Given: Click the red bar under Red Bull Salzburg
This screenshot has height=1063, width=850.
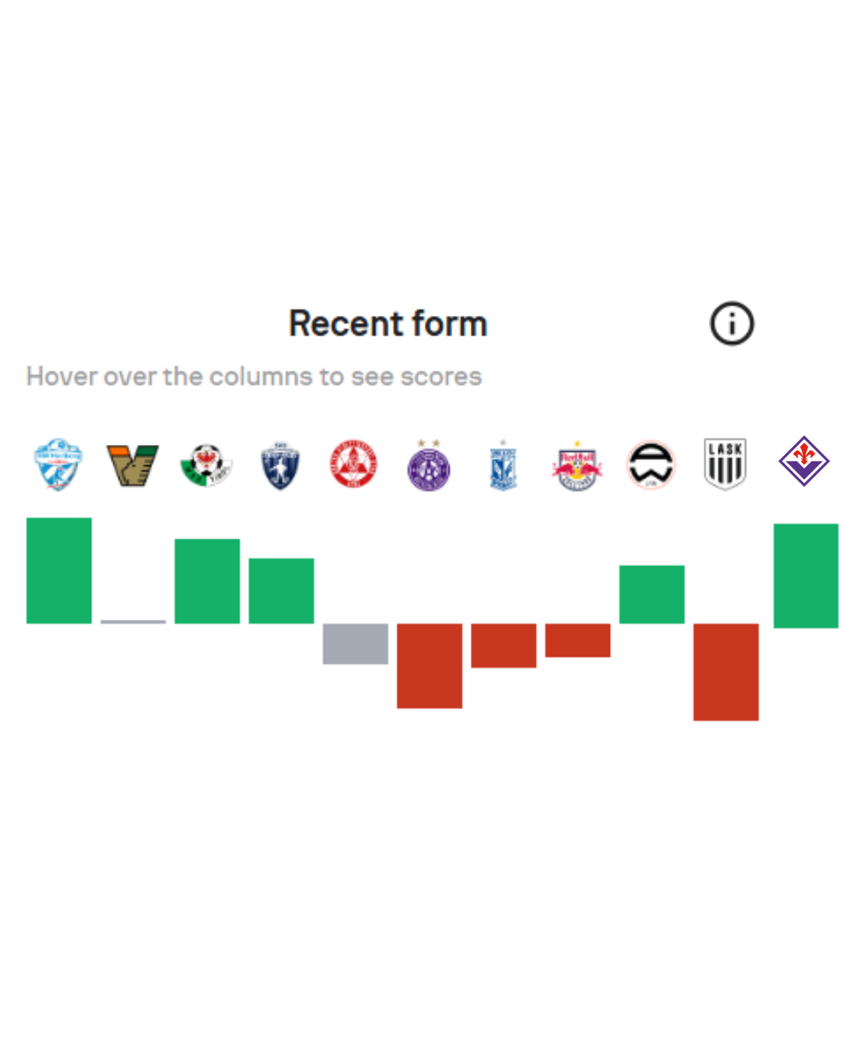Looking at the screenshot, I should pyautogui.click(x=578, y=640).
